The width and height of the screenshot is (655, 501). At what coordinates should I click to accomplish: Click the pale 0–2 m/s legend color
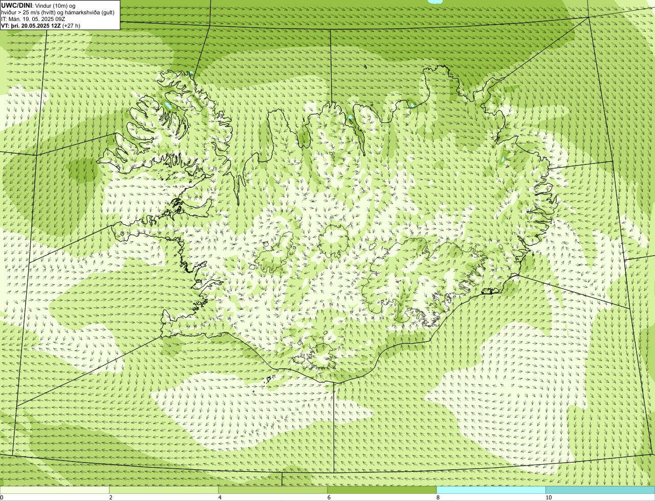tap(54, 490)
